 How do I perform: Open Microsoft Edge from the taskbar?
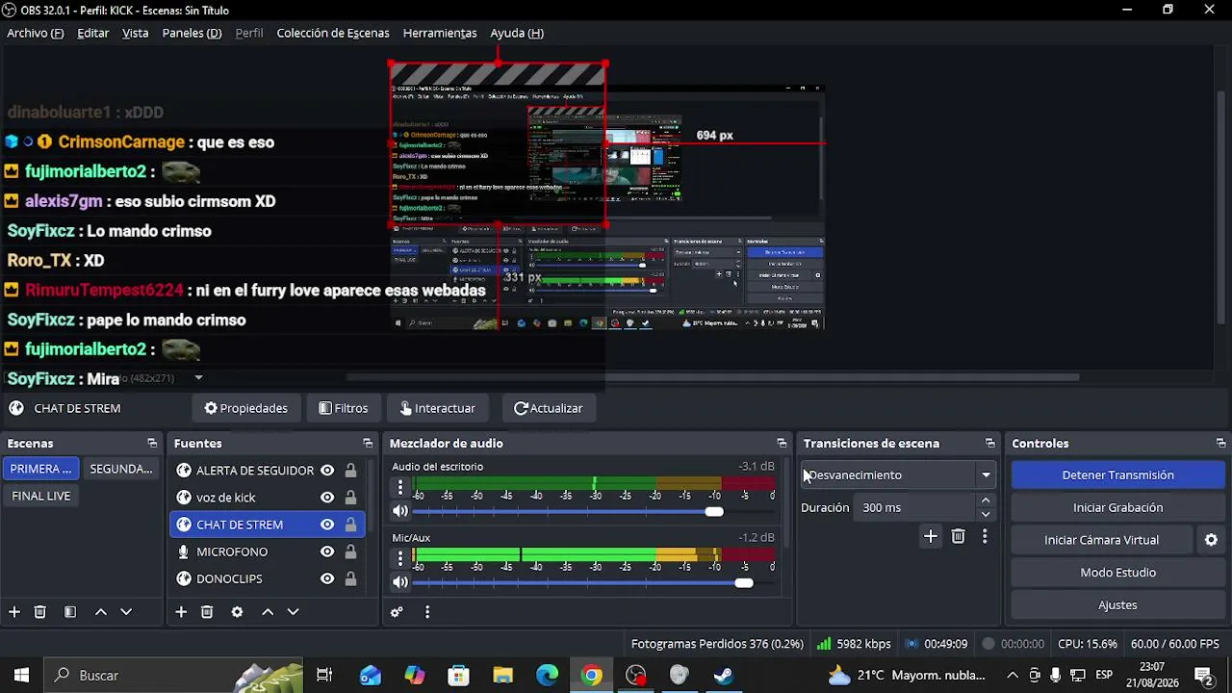(x=548, y=676)
